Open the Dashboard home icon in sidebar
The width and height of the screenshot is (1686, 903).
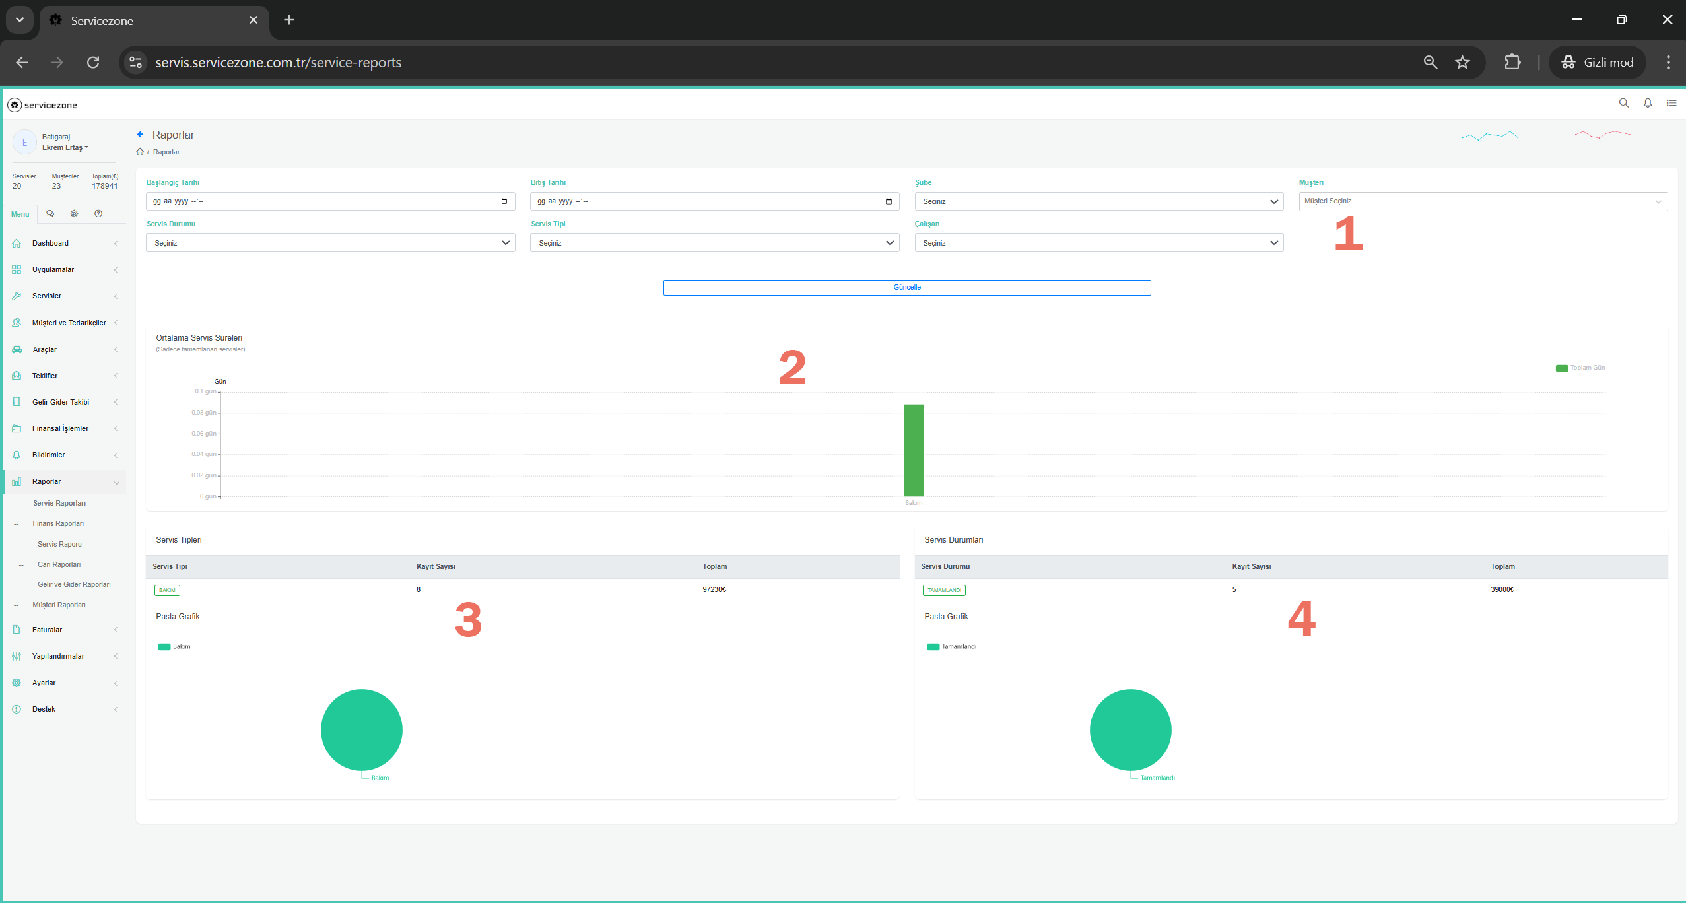point(17,244)
